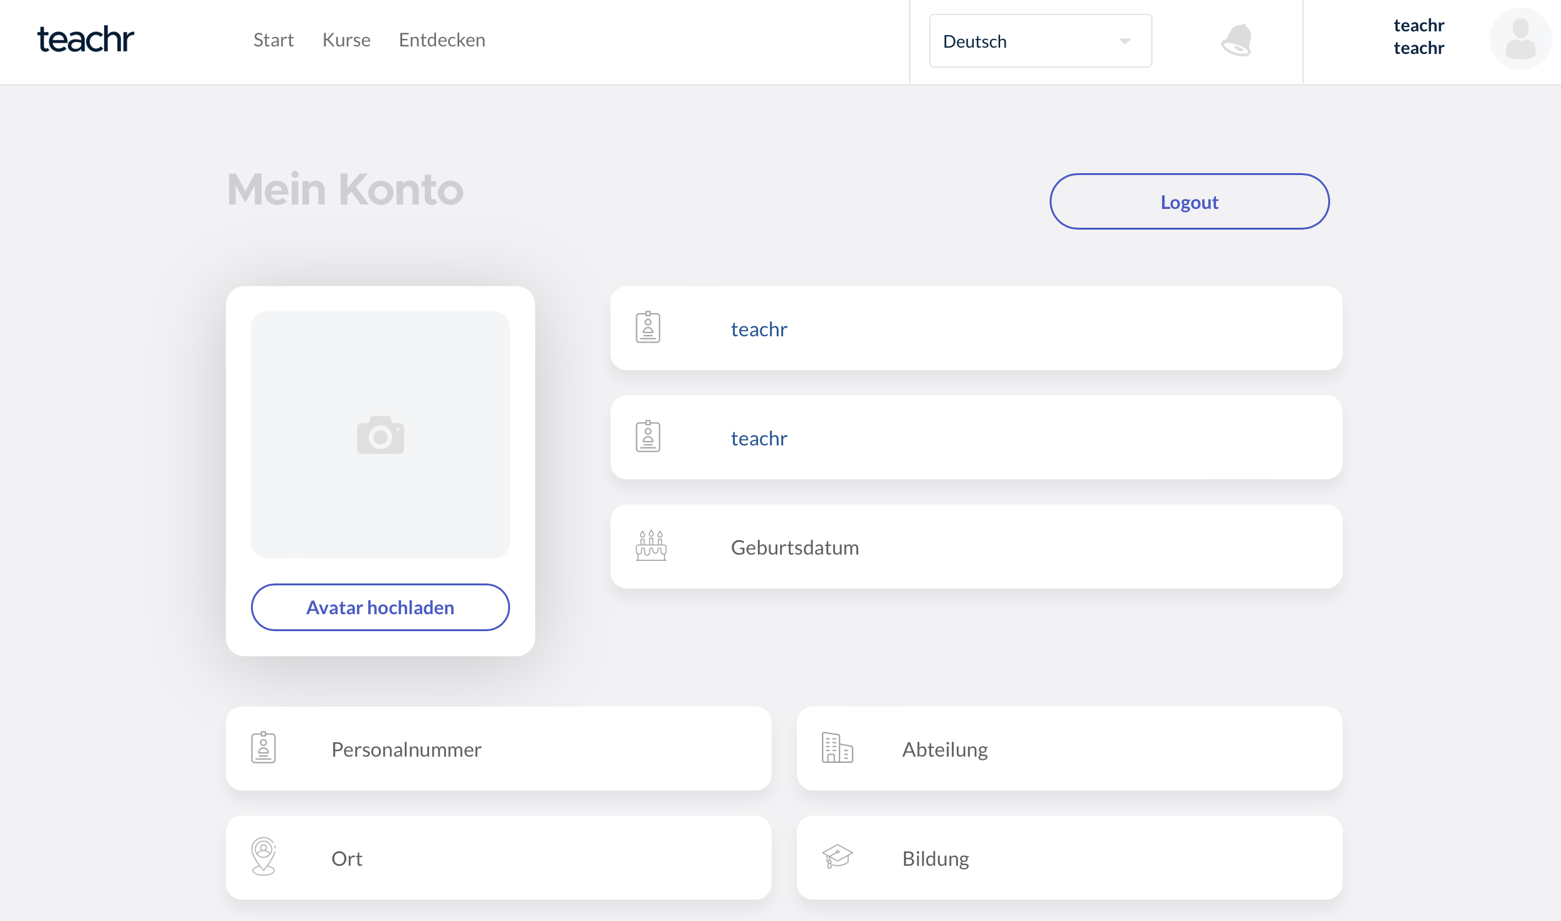Open the Entdecken navigation link
The width and height of the screenshot is (1561, 921).
[x=442, y=40]
